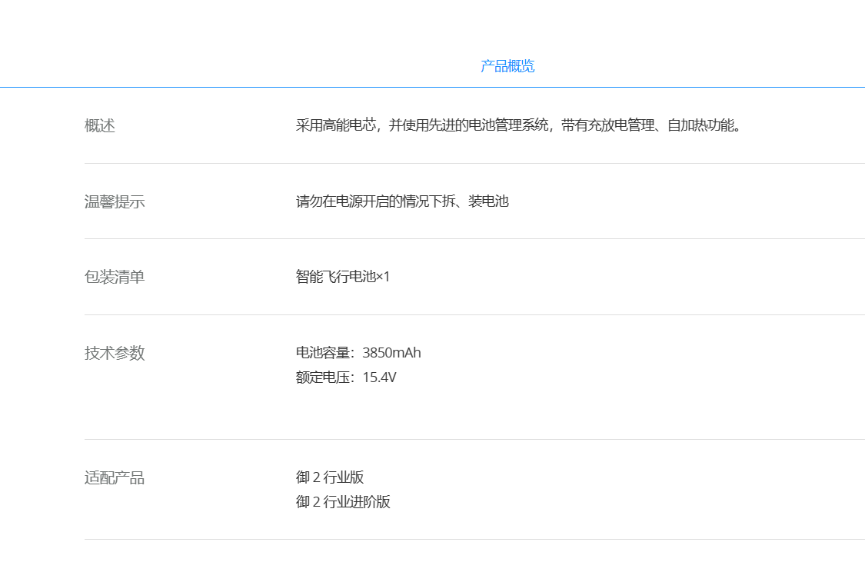This screenshot has height=572, width=865.
Task: Click the 包装清单 row label
Action: tap(115, 278)
